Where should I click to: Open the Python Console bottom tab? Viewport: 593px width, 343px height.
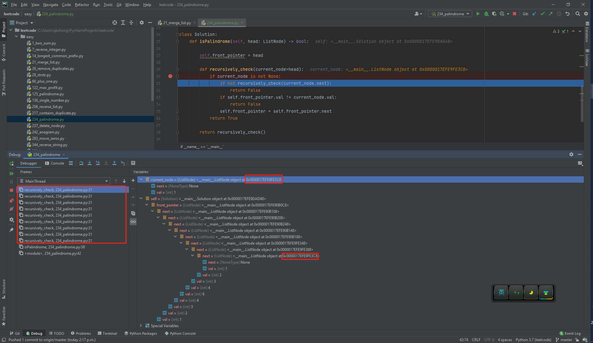tap(180, 333)
